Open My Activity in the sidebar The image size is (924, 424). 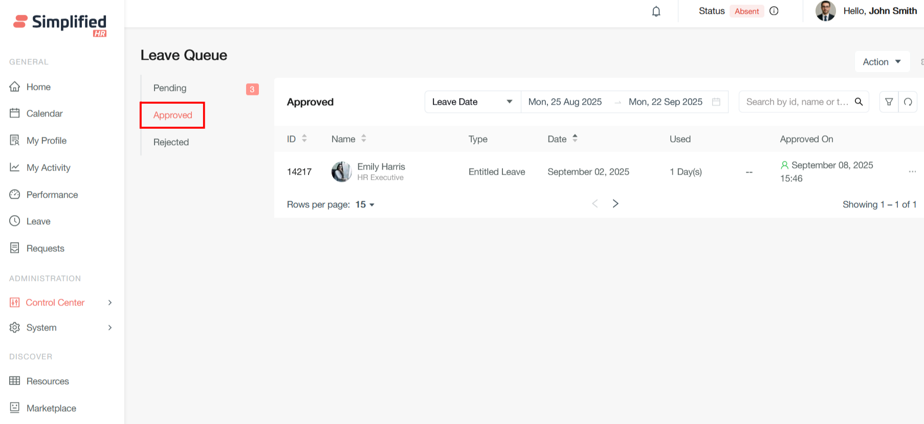[48, 168]
